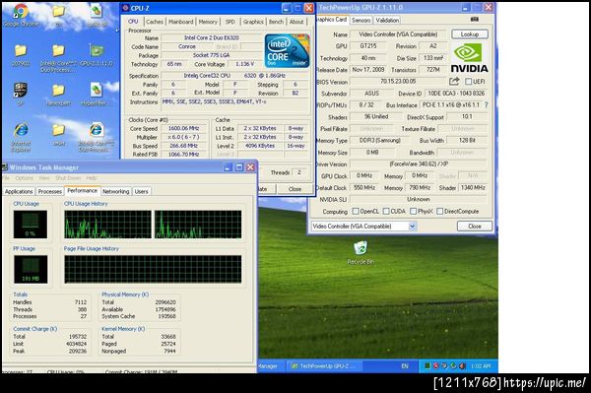The image size is (591, 393).
Task: Open the SPD tab in CPU-Z
Action: point(230,22)
